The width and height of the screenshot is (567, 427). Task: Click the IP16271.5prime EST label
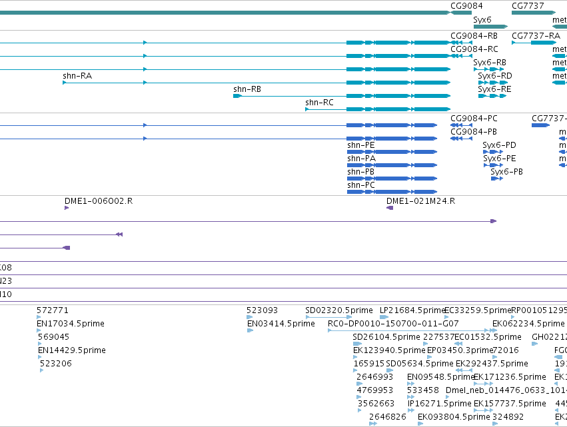click(439, 404)
